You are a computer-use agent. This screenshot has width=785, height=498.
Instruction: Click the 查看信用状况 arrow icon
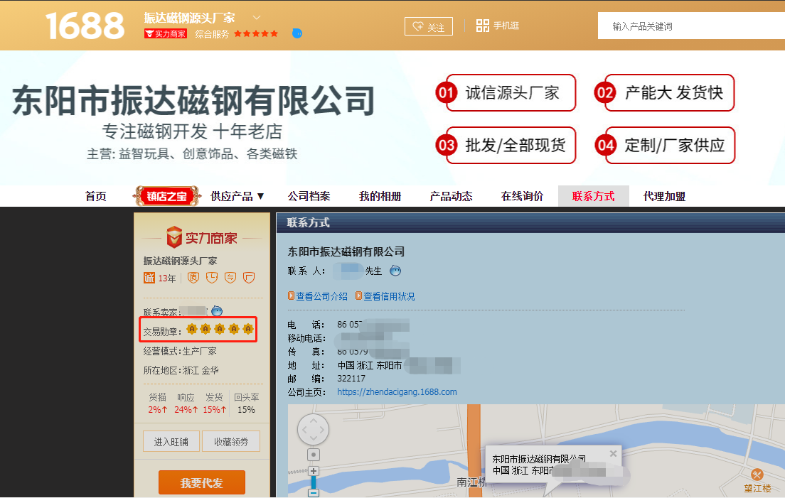[358, 296]
